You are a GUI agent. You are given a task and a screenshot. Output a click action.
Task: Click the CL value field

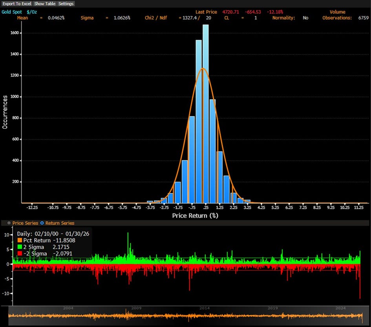(255, 18)
